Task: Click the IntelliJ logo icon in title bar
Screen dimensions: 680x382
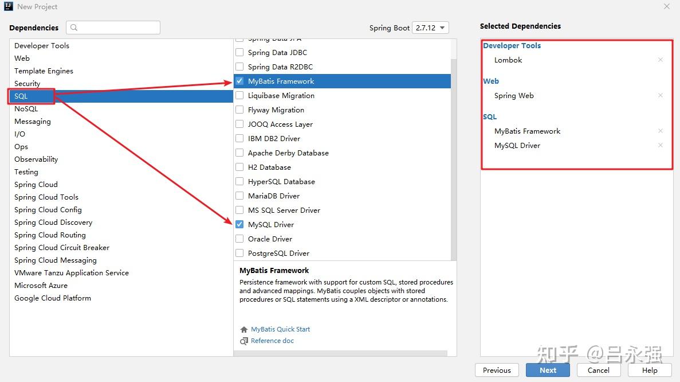Action: click(8, 6)
